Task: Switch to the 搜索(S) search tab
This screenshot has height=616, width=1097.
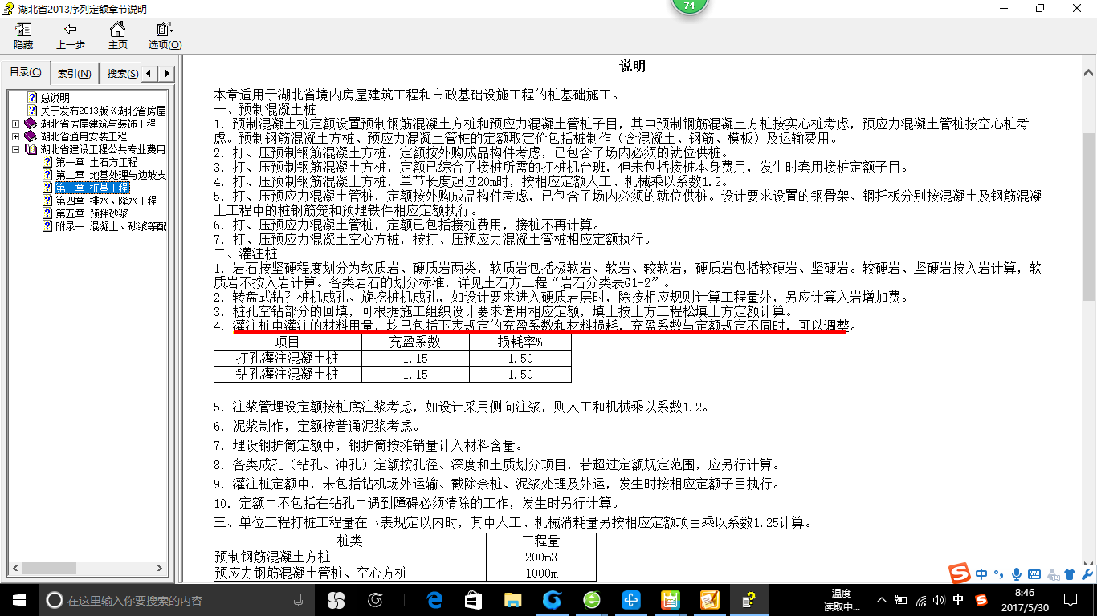Action: 122,74
